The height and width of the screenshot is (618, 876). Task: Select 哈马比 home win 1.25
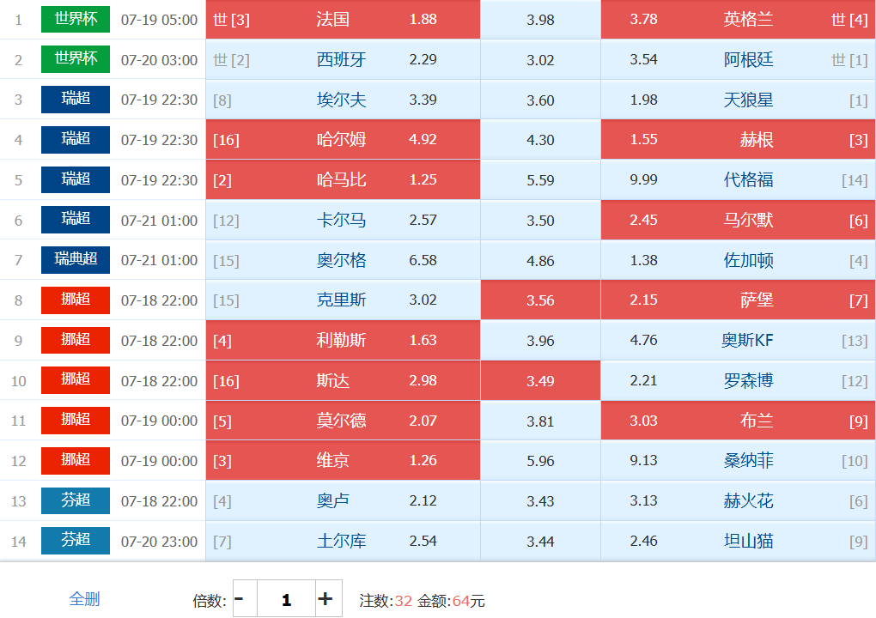coord(343,179)
